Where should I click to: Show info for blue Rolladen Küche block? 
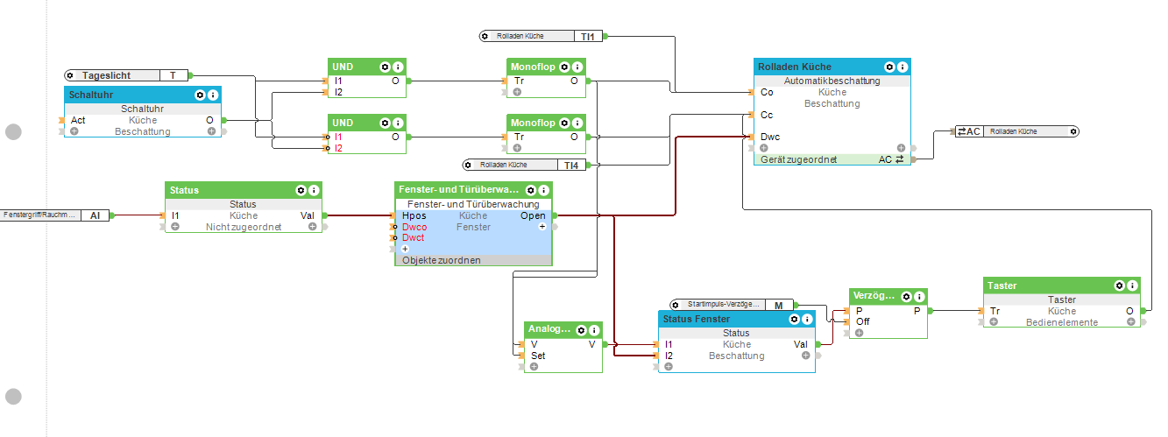903,67
